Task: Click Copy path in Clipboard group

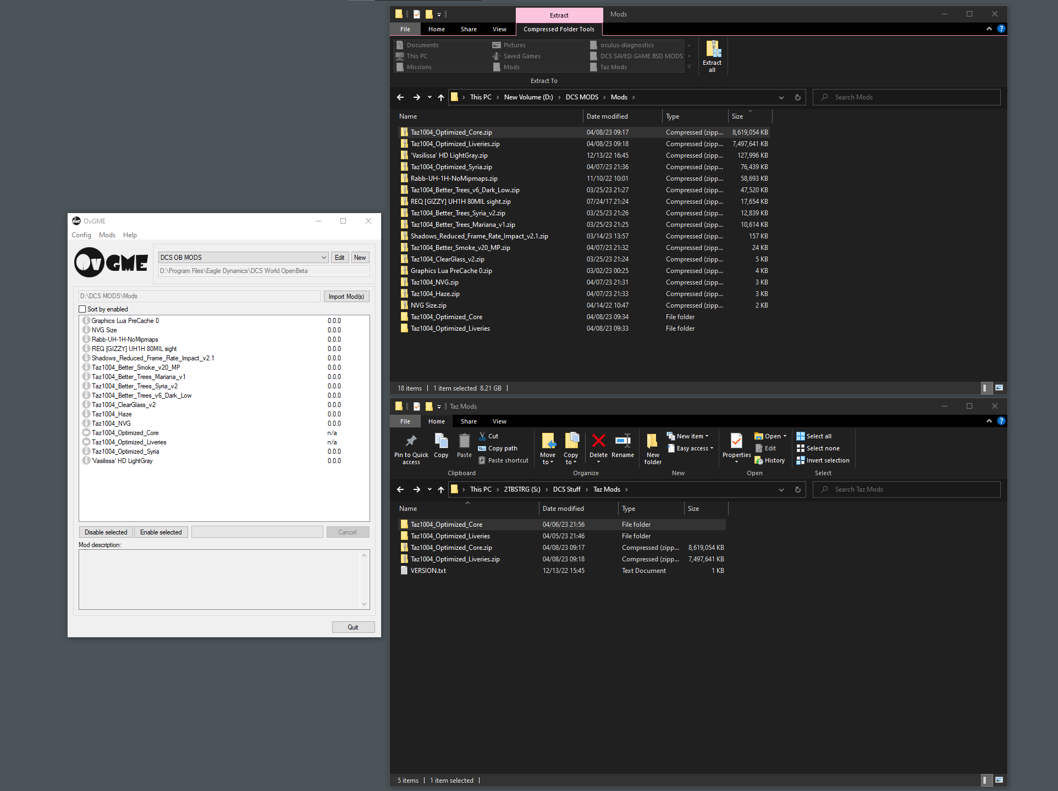Action: click(x=498, y=448)
